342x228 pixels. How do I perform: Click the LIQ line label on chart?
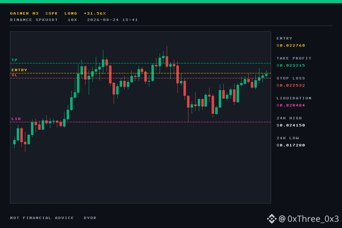pyautogui.click(x=16, y=119)
